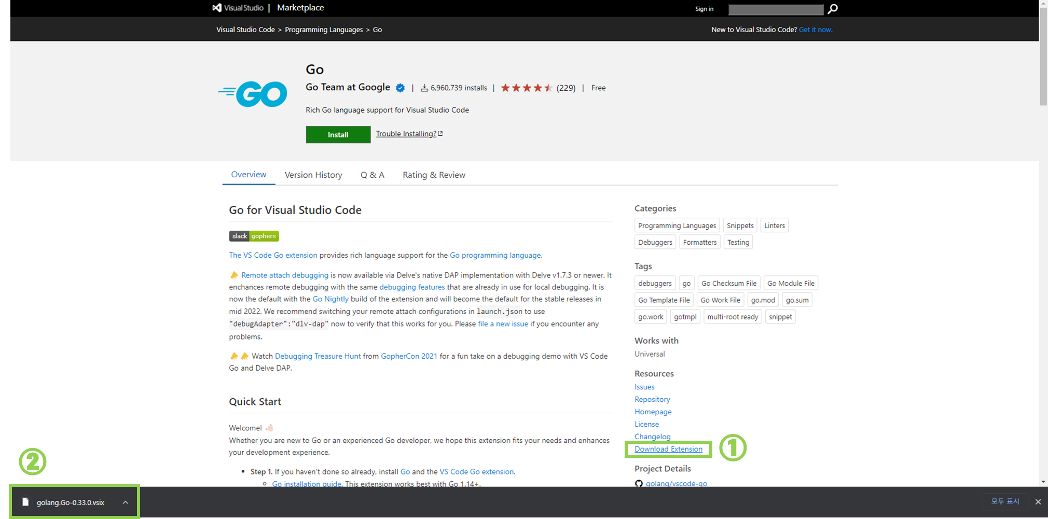The image size is (1048, 519).
Task: Click the (229) review count
Action: [x=566, y=88]
